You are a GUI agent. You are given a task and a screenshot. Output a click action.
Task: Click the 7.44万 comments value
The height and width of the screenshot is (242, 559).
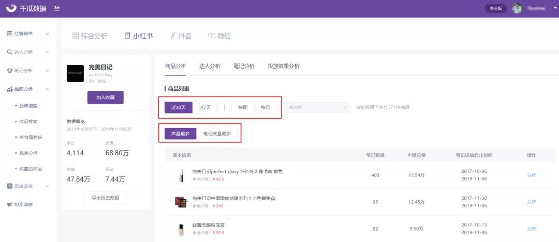click(115, 180)
